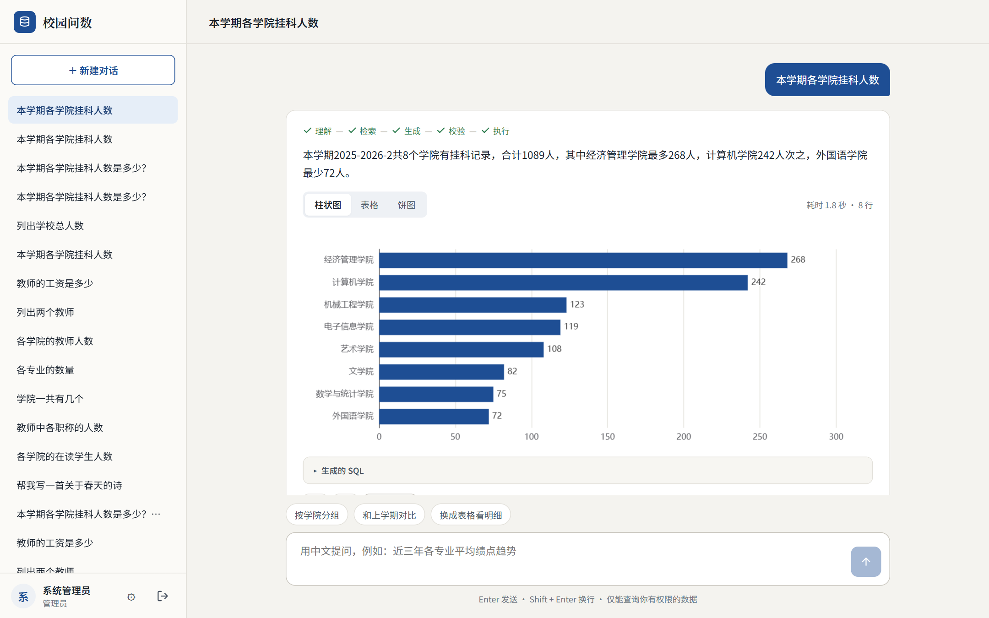Open the 各学院的教师人数 conversation
This screenshot has height=618, width=989.
click(93, 341)
